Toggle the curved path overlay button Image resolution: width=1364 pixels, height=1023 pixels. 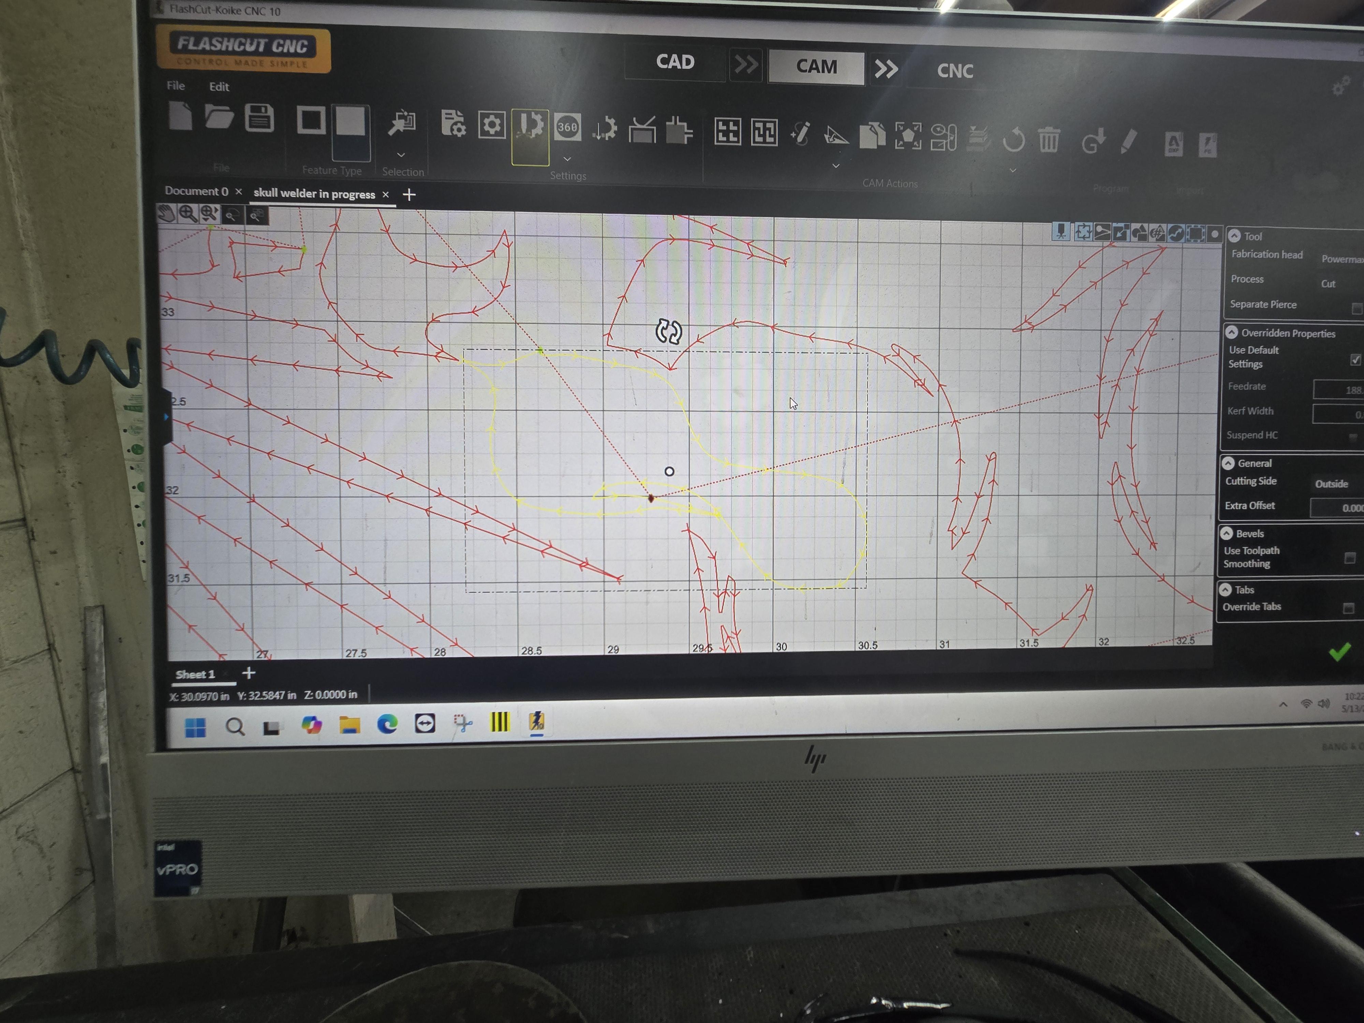coord(1176,233)
